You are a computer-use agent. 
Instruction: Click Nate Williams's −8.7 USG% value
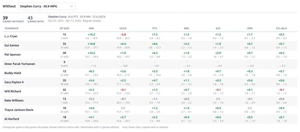(x=123, y=99)
